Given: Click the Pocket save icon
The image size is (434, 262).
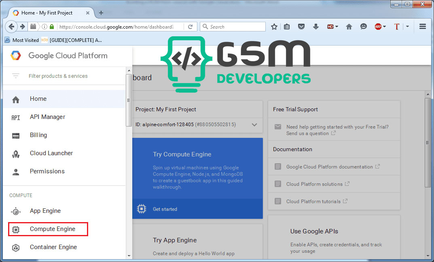Looking at the screenshot, I should pyautogui.click(x=301, y=27).
